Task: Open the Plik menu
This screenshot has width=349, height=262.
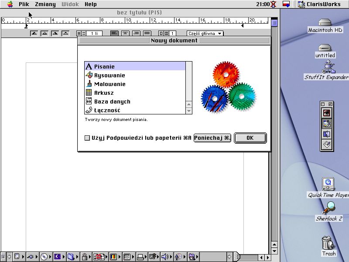Action: (x=24, y=4)
